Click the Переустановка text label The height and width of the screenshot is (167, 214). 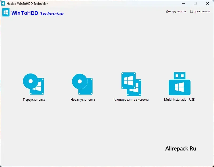coord(34,100)
